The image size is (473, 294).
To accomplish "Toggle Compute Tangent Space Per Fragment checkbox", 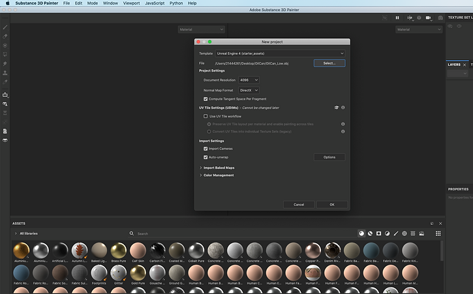I will point(206,99).
